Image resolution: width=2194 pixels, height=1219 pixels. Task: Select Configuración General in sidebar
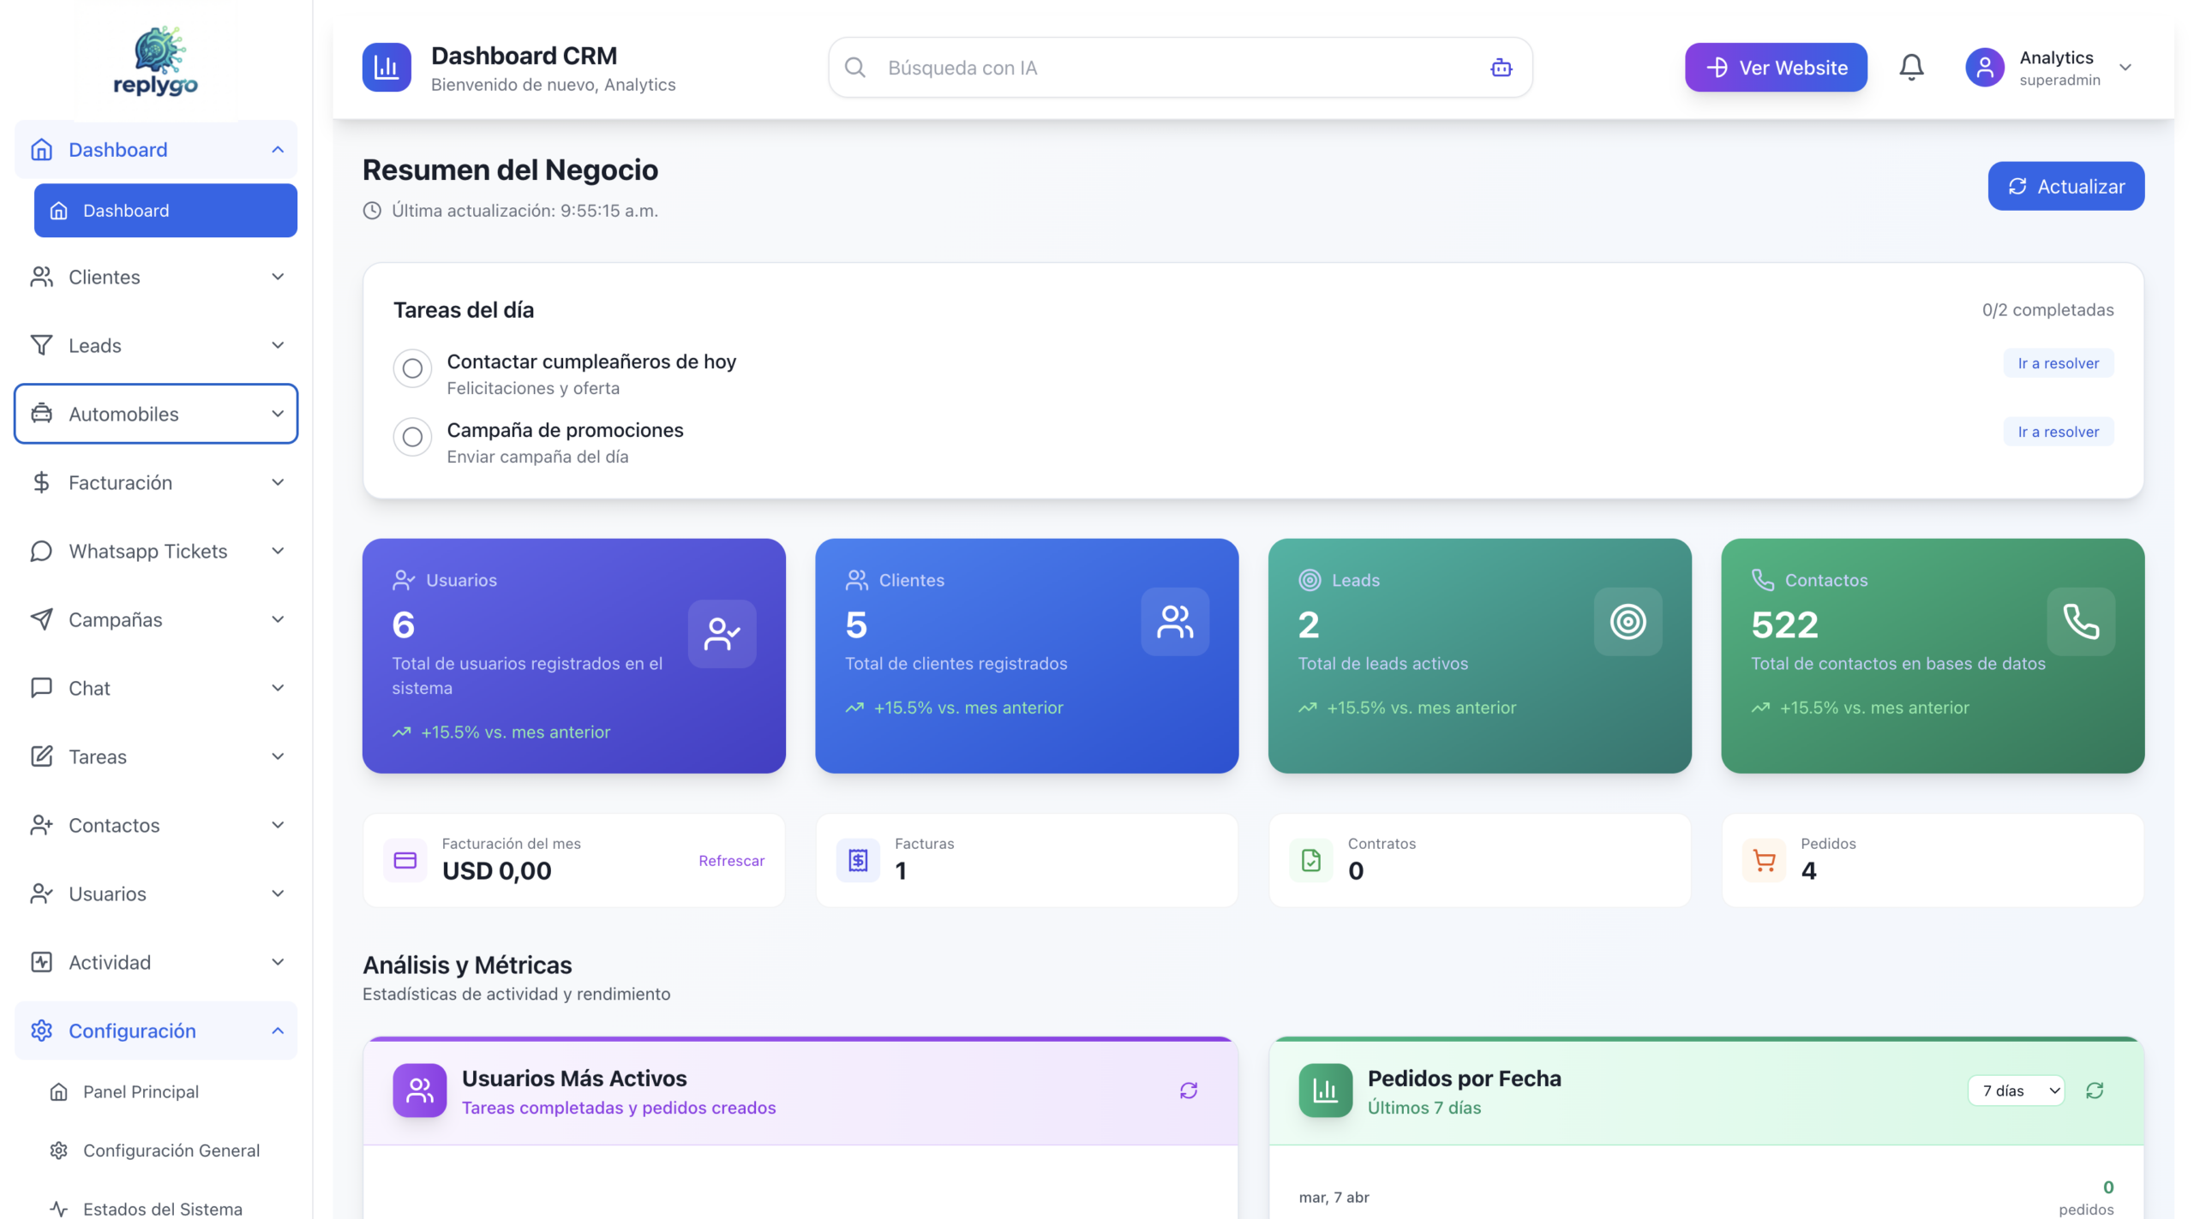[x=171, y=1150]
